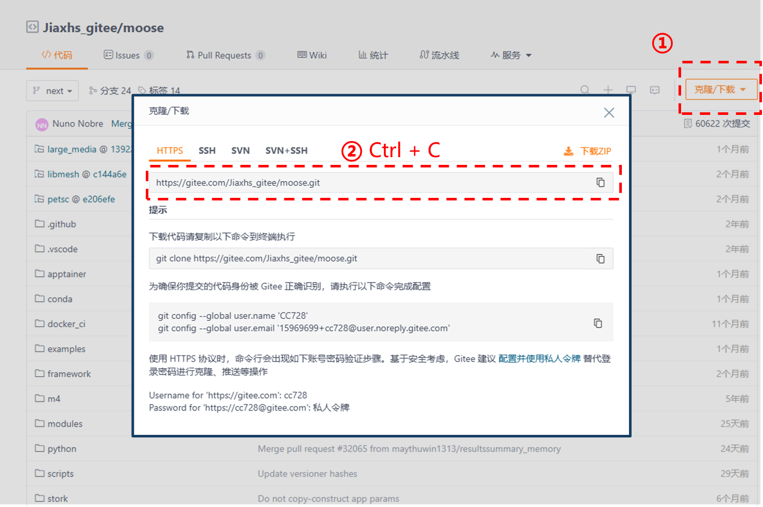Viewport: 763px width, 507px height.
Task: Open Web IDE via the monitor icon
Action: click(631, 89)
